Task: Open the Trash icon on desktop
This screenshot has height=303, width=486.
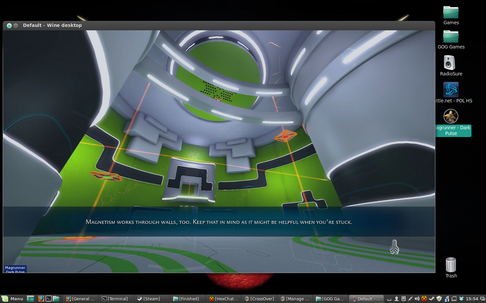Action: [x=451, y=265]
